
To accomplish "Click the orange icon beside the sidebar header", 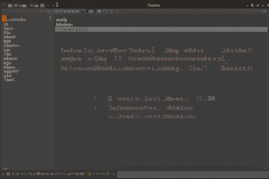I will click(x=4, y=19).
